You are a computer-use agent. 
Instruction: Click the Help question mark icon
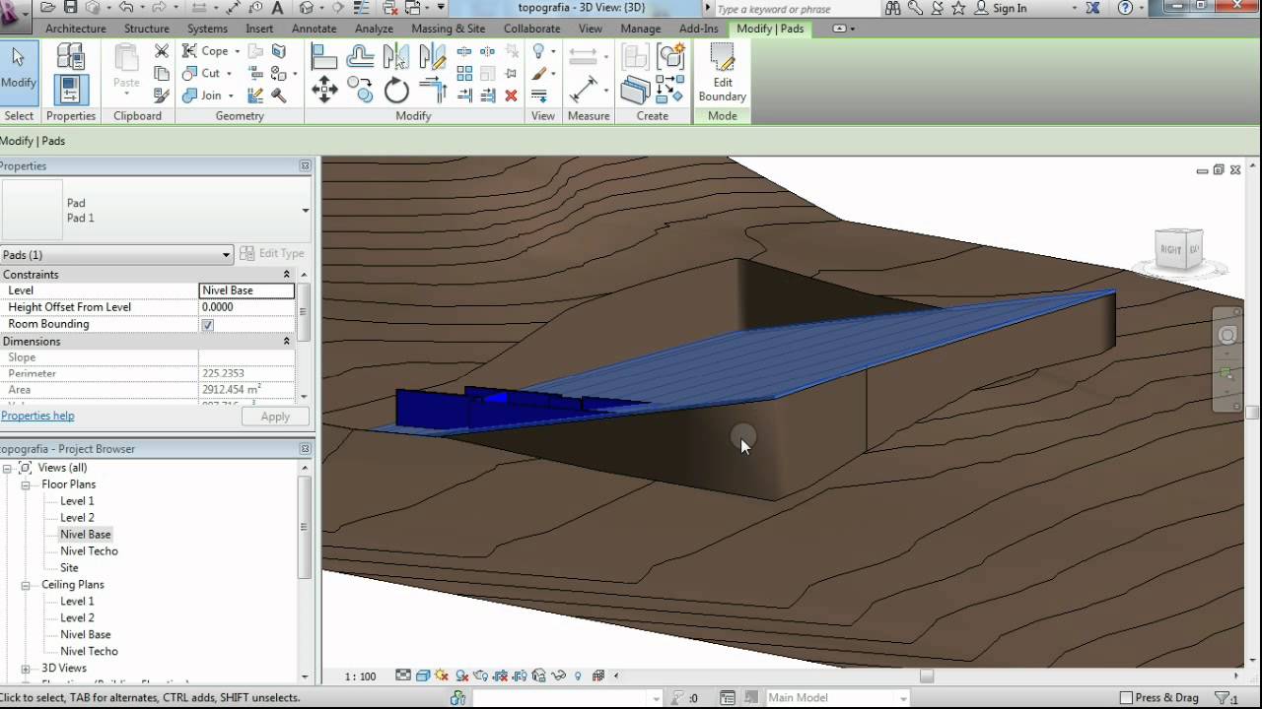(x=1126, y=8)
